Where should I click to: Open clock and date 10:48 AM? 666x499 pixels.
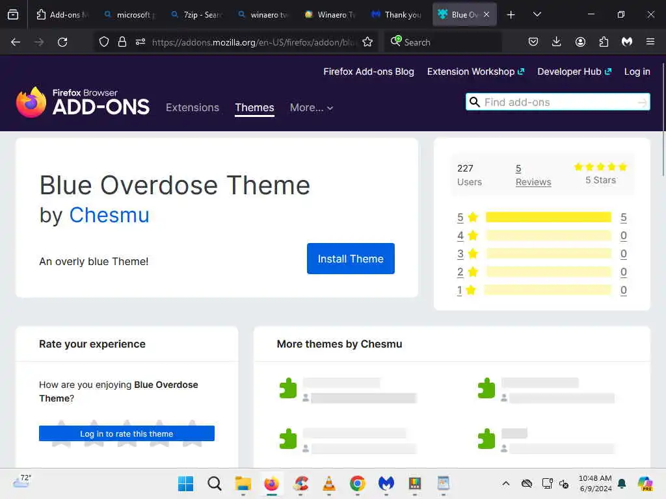595,483
